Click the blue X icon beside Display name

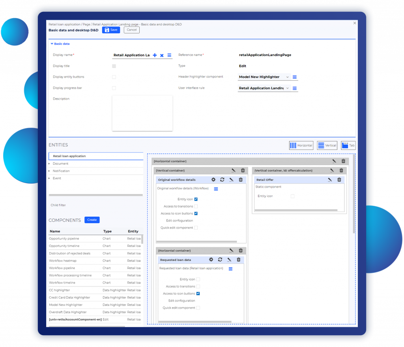[x=162, y=55]
